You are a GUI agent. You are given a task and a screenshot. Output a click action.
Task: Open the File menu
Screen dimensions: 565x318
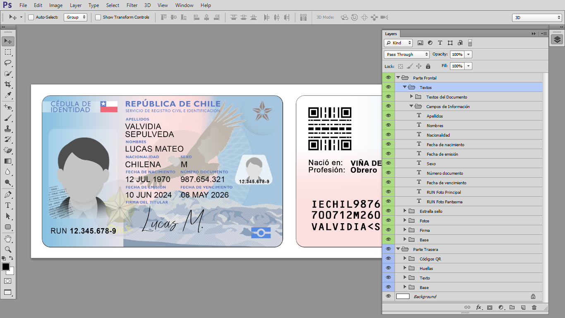click(23, 5)
